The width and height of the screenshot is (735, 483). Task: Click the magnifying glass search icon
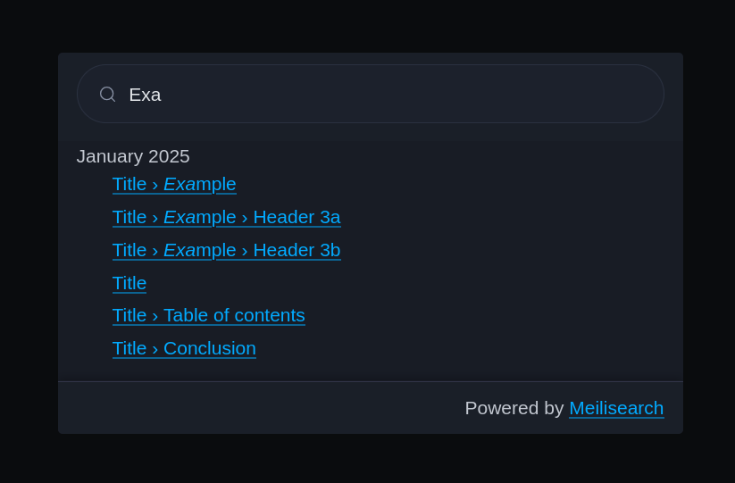107,94
